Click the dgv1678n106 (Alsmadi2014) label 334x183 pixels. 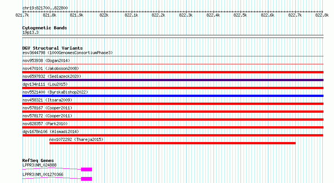[x=51, y=132]
